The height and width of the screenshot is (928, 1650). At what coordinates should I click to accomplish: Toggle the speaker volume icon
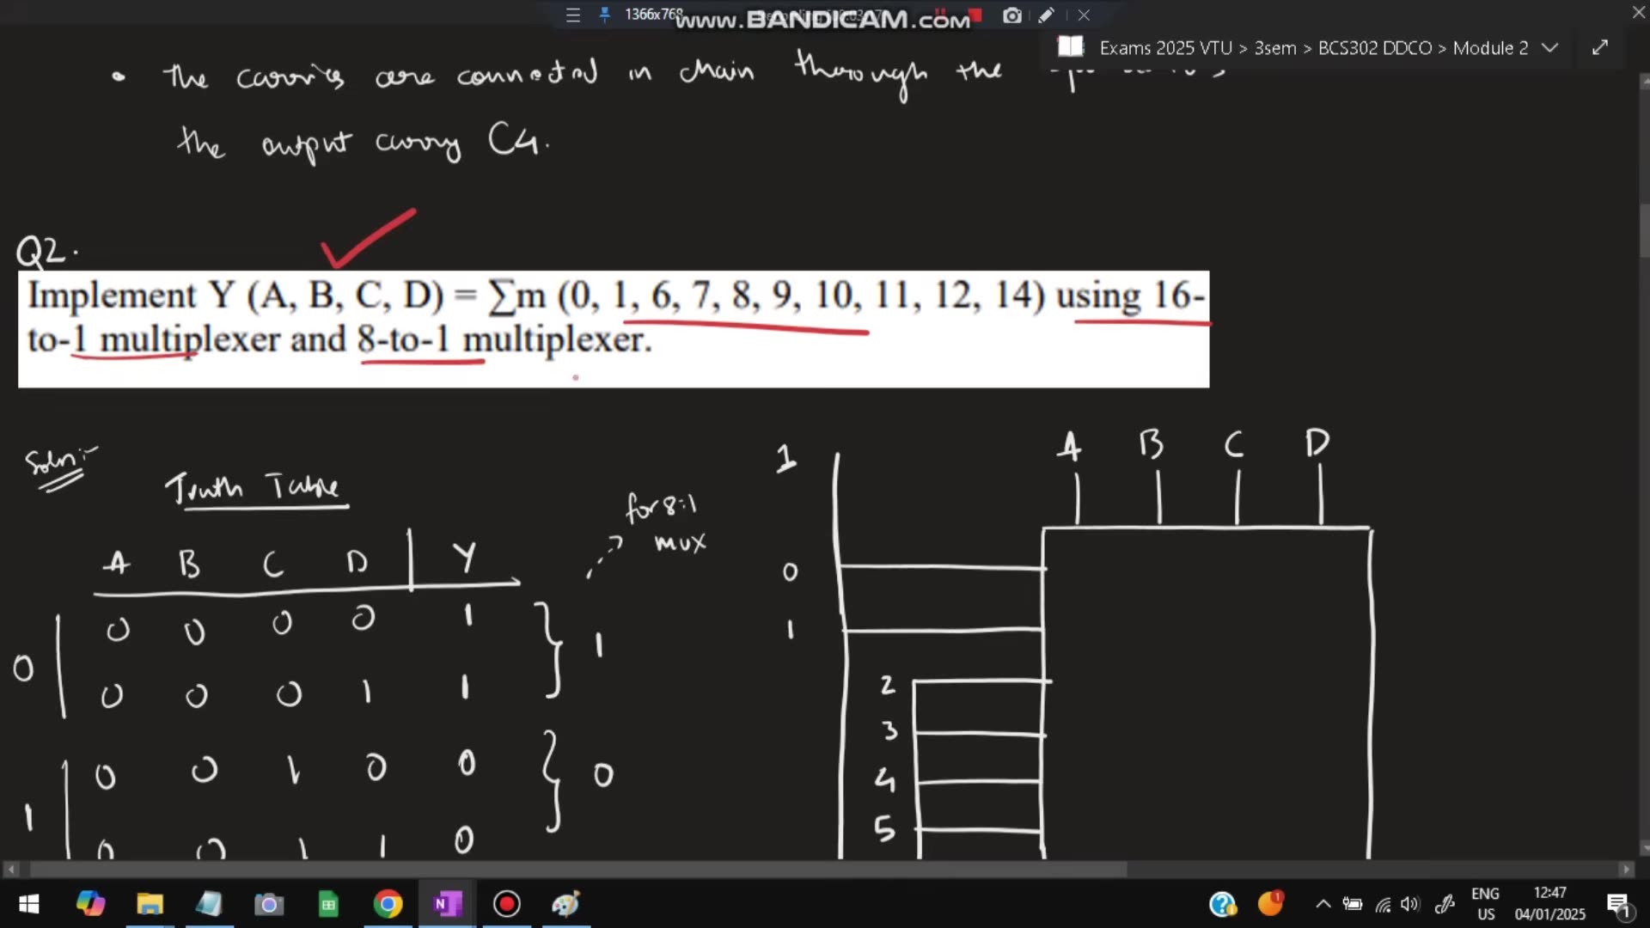click(x=1409, y=904)
